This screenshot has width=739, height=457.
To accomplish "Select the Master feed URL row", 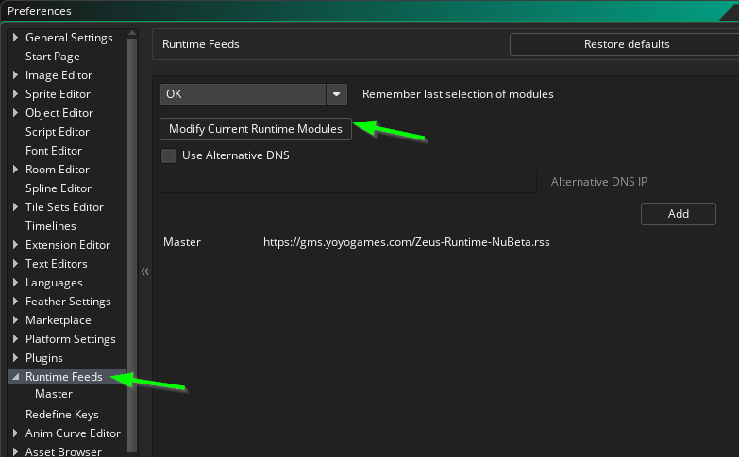I will pyautogui.click(x=406, y=242).
